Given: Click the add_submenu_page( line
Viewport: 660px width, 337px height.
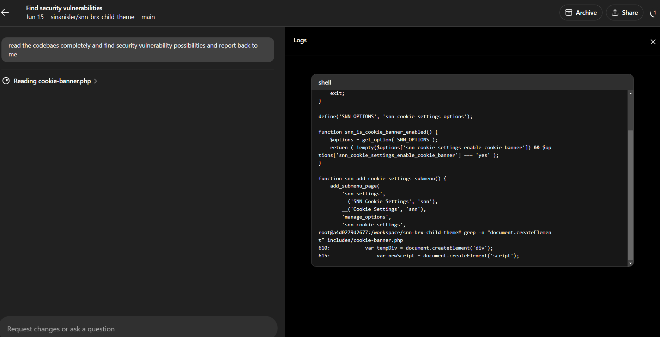Looking at the screenshot, I should coord(355,186).
